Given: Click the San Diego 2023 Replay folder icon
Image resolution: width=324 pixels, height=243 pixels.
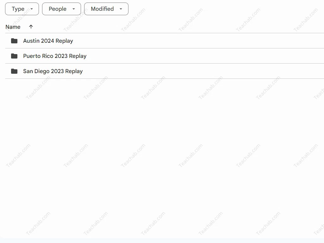Looking at the screenshot, I should pyautogui.click(x=14, y=71).
